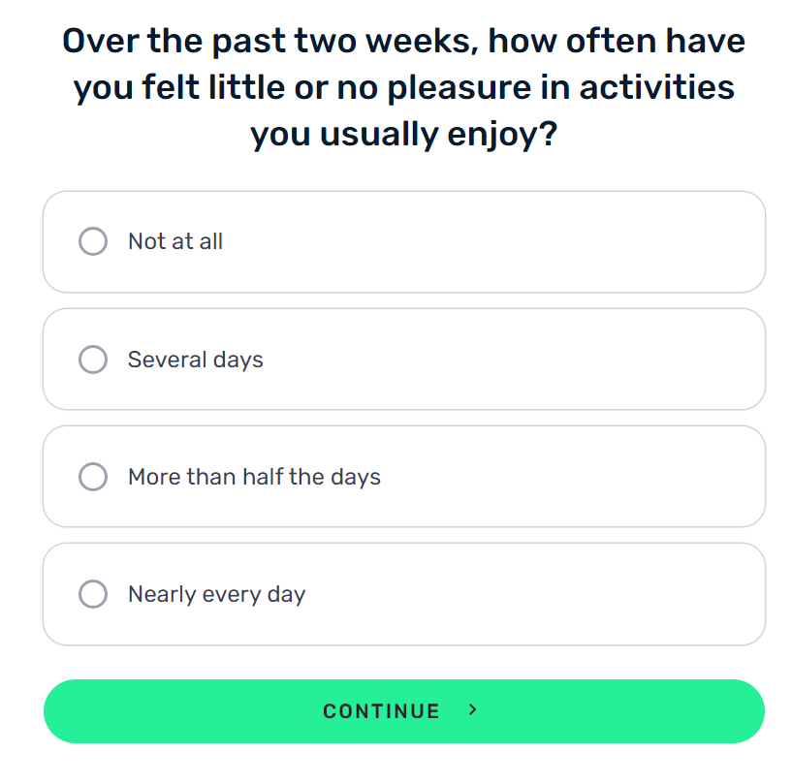Click the CONTINUE text label
Image resolution: width=792 pixels, height=784 pixels.
[x=381, y=710]
